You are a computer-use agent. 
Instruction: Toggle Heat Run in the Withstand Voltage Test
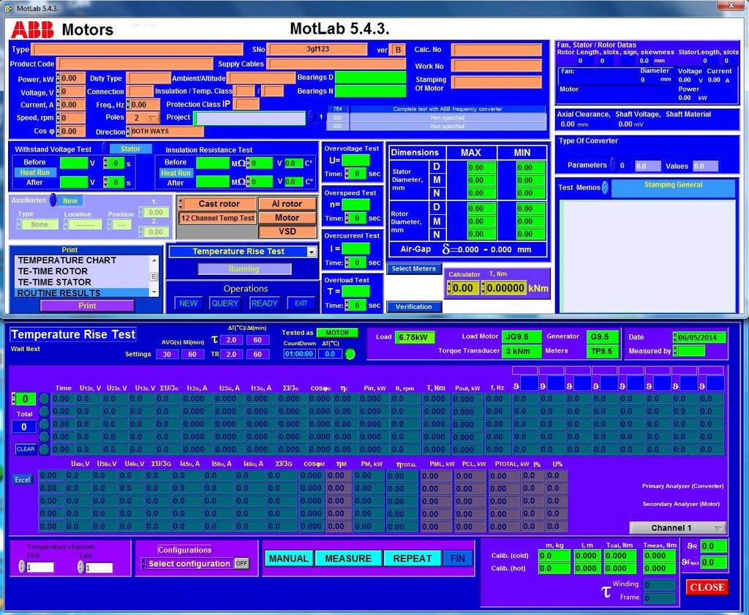[x=35, y=173]
